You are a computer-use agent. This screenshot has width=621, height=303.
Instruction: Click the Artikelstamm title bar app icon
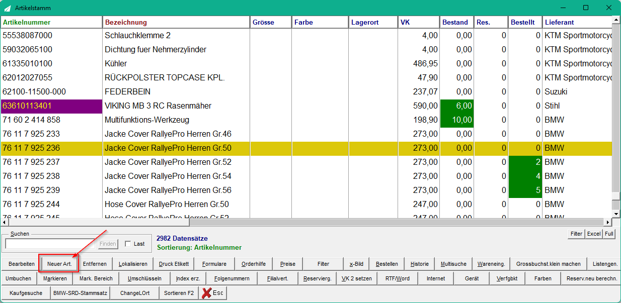tap(8, 8)
